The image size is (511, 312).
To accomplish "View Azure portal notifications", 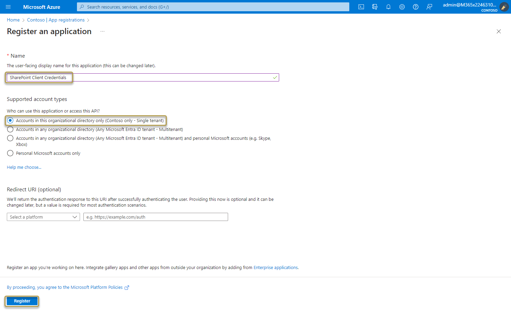I will [x=388, y=7].
